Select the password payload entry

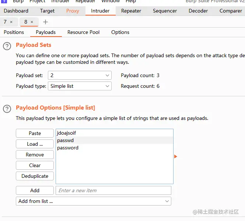point(115,148)
